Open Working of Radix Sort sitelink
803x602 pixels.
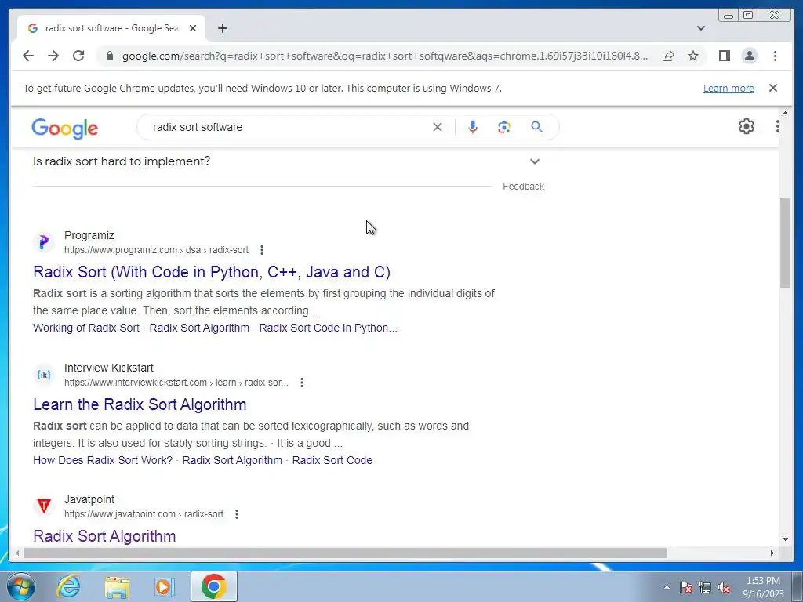click(x=86, y=328)
